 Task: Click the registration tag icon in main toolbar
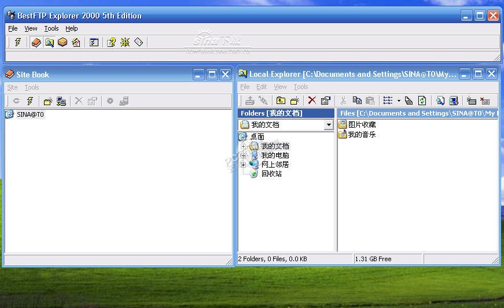(138, 42)
